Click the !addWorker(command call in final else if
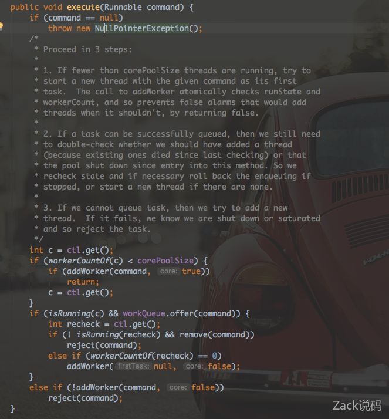Image resolution: width=389 pixels, height=419 pixels. [114, 387]
